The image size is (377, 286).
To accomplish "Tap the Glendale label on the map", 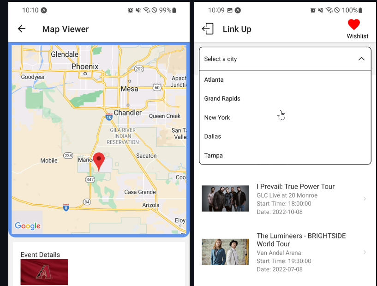I will [x=65, y=55].
